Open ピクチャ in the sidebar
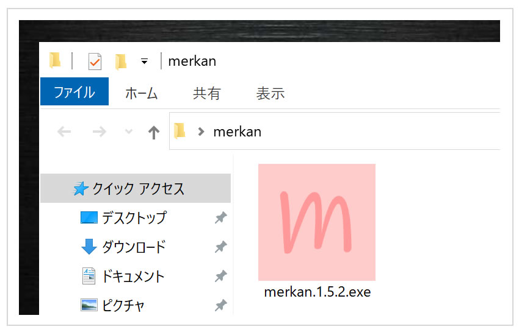The image size is (519, 335). (123, 305)
